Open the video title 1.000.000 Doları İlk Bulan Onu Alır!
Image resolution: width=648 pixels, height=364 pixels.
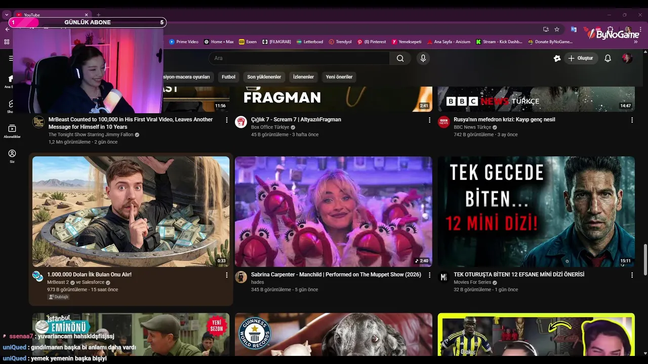[x=89, y=275]
